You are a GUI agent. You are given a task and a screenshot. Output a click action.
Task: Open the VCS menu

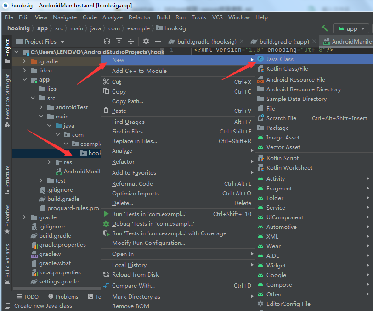click(x=217, y=17)
